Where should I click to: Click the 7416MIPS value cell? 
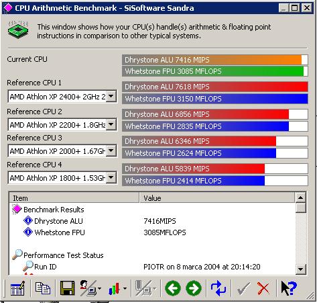[160, 221]
